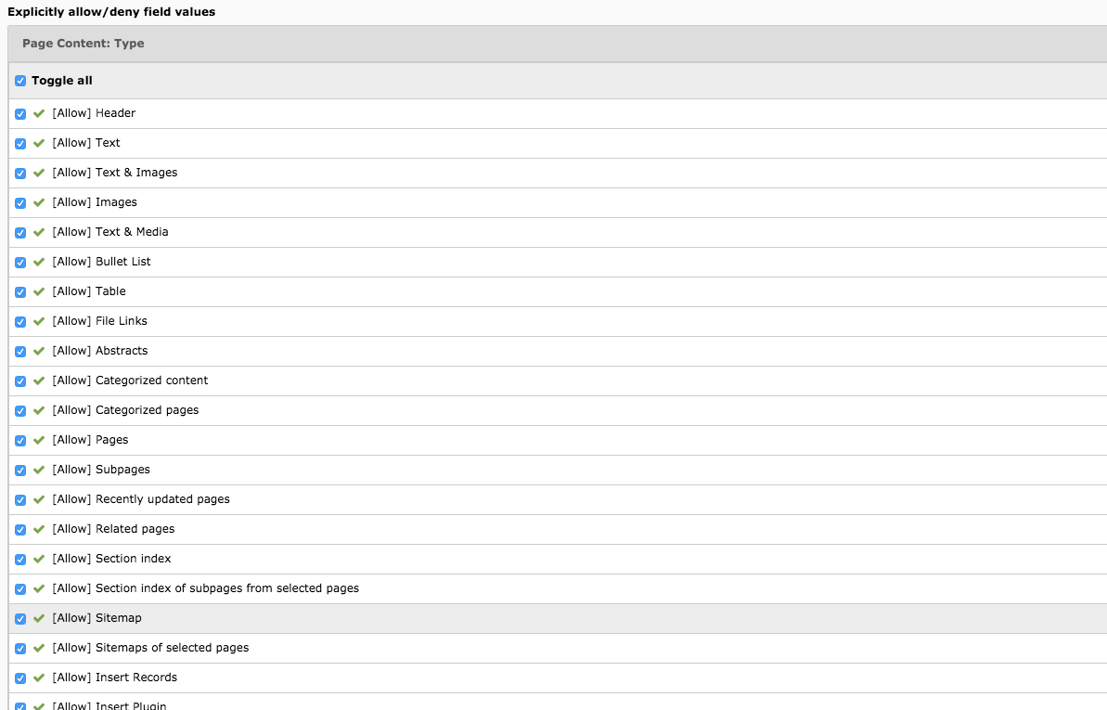Click the green checkmark icon beside Text

tap(40, 143)
